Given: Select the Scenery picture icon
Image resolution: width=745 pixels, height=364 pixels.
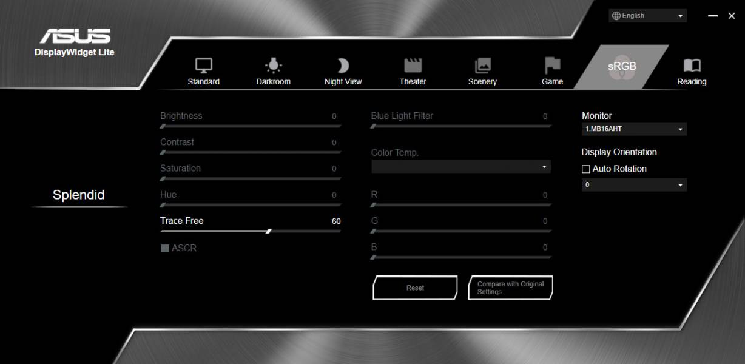Looking at the screenshot, I should [483, 66].
